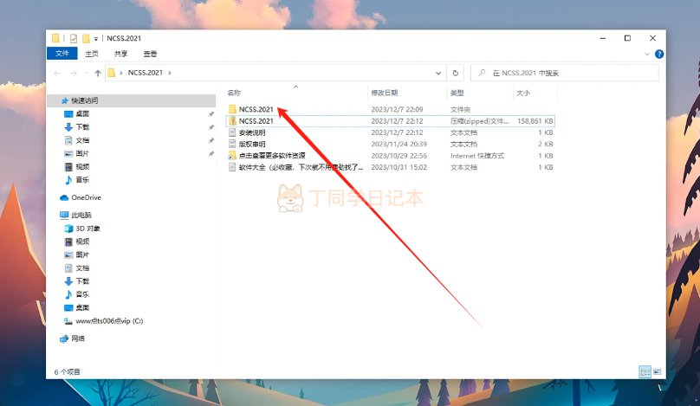Click the pin icon next to 图片

pos(211,154)
